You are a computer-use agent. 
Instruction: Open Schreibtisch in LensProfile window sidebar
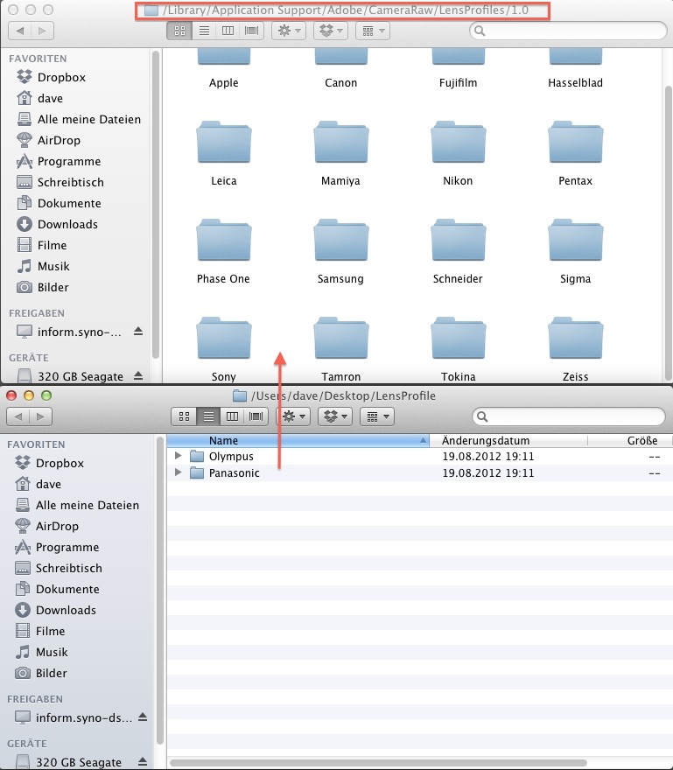pos(58,568)
